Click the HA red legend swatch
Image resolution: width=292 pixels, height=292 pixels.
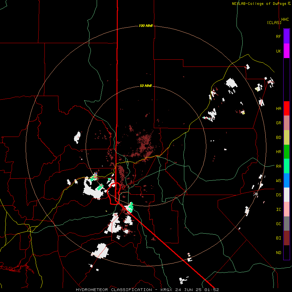286,108
